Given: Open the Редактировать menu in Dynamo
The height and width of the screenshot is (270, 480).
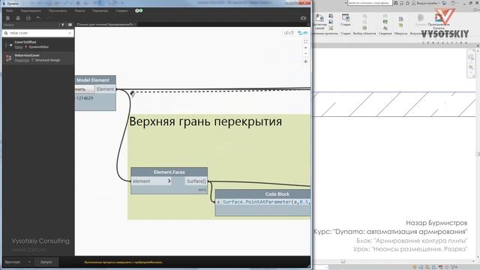Looking at the screenshot, I should (x=31, y=10).
